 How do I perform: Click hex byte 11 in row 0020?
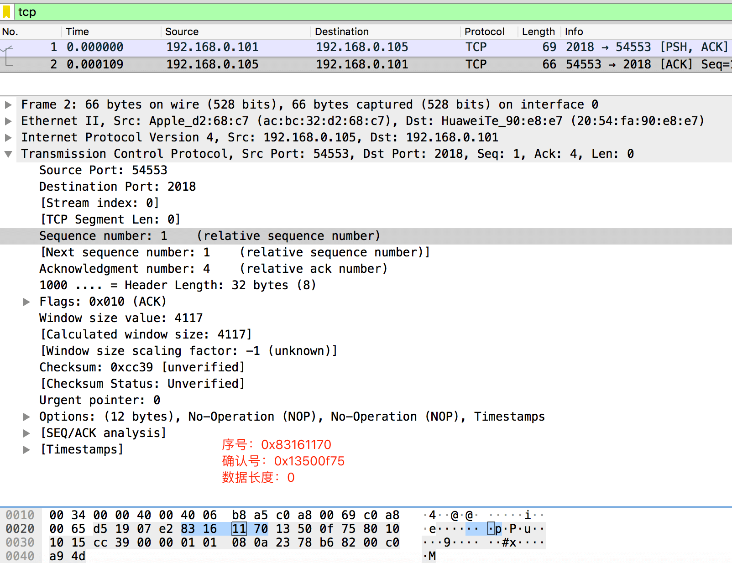pos(239,529)
